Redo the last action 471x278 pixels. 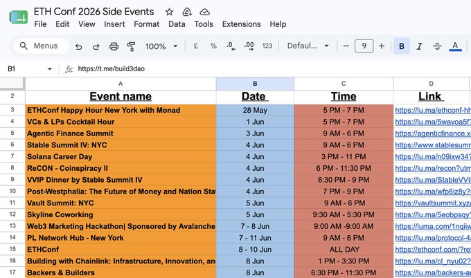point(96,46)
